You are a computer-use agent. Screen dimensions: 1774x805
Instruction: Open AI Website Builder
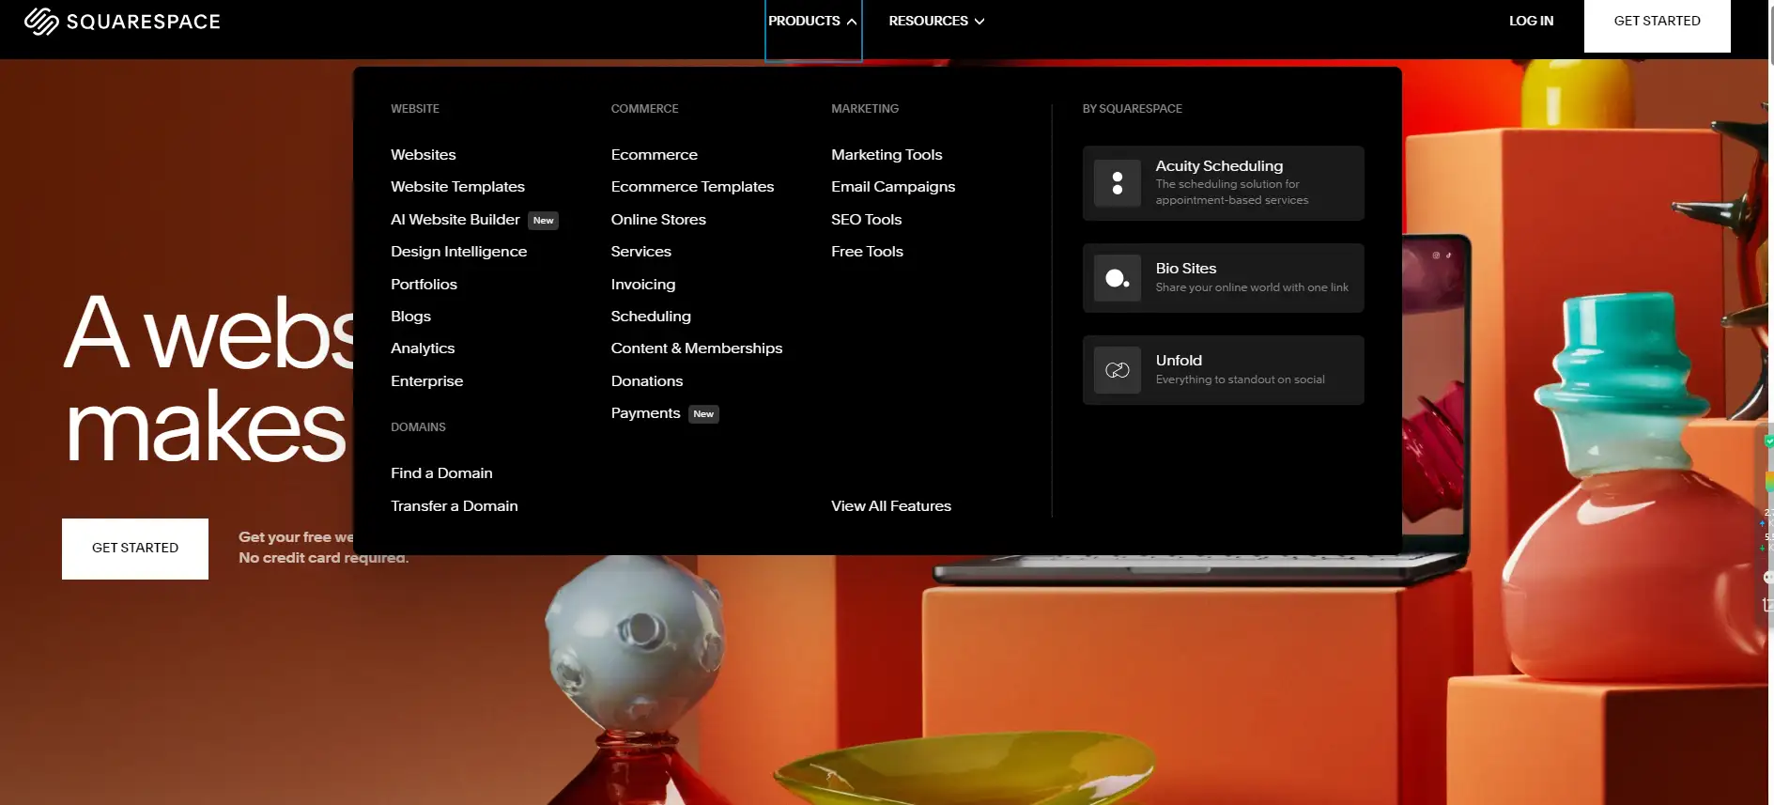[455, 220]
